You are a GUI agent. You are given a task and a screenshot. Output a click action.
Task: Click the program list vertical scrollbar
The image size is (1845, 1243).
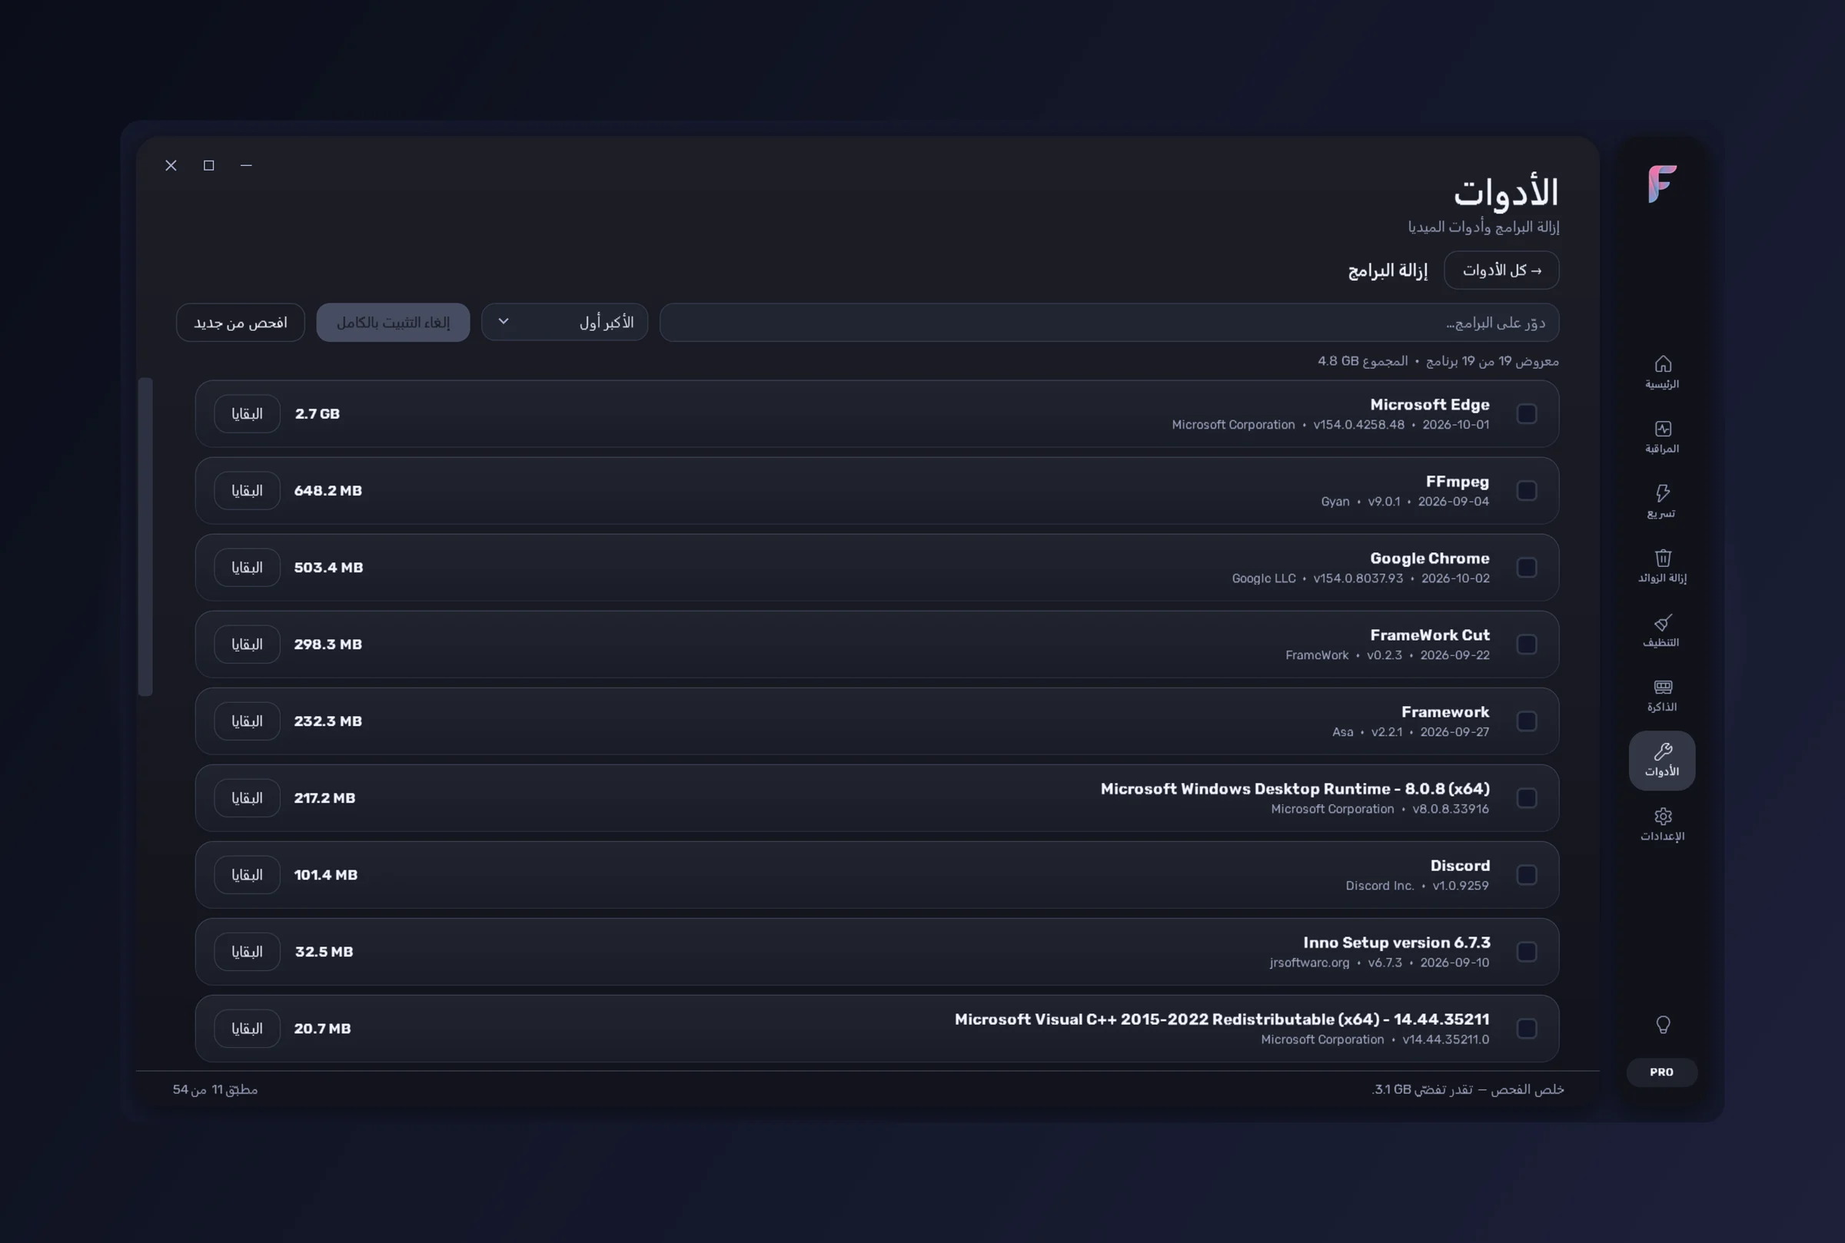(145, 537)
